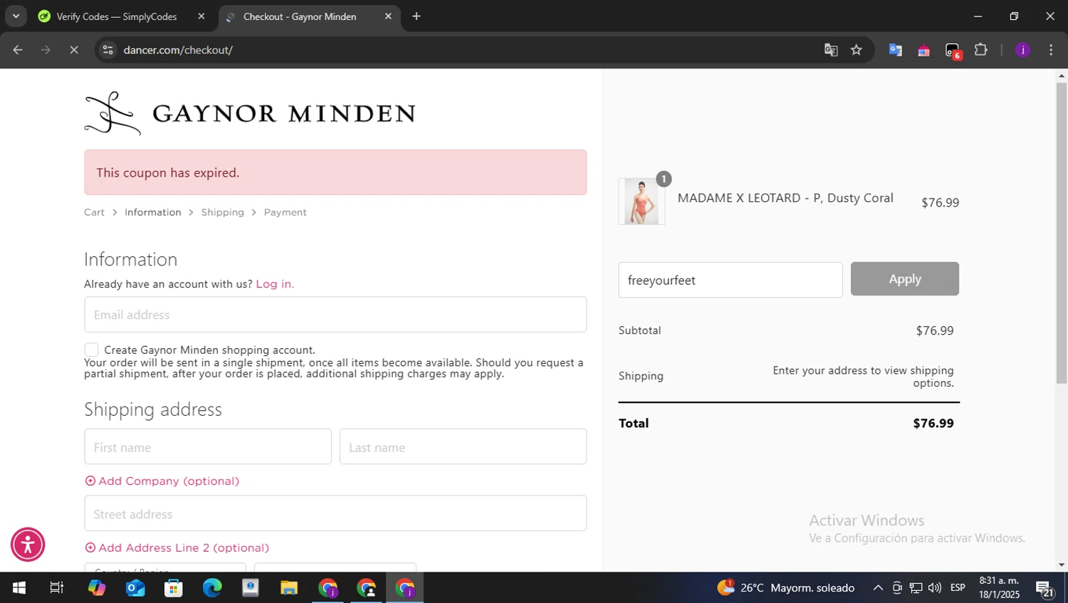The image size is (1068, 603).
Task: Focus the First name field
Action: [x=208, y=446]
